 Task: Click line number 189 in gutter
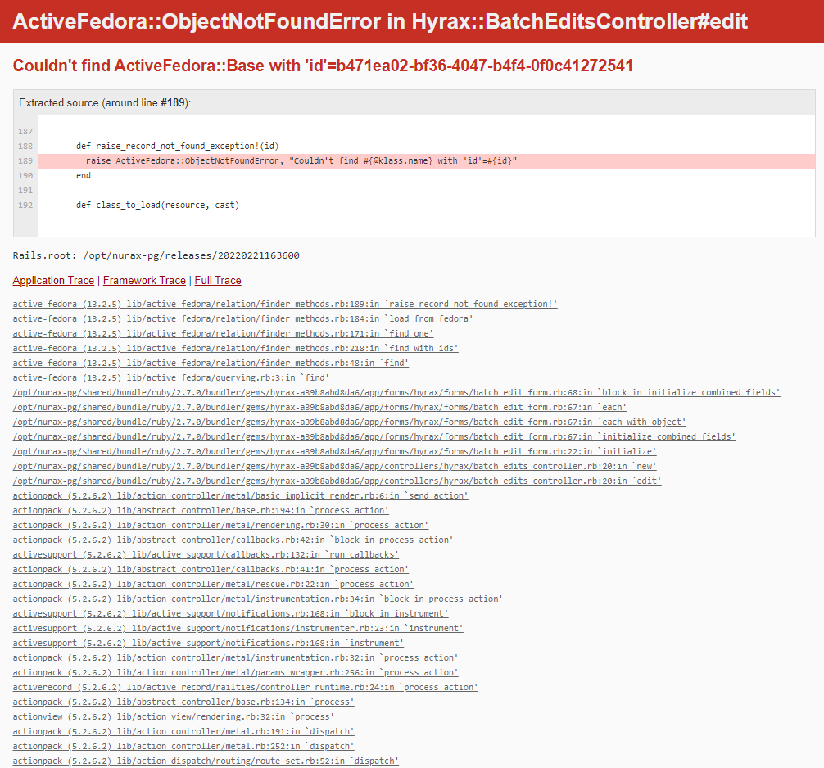[x=25, y=160]
